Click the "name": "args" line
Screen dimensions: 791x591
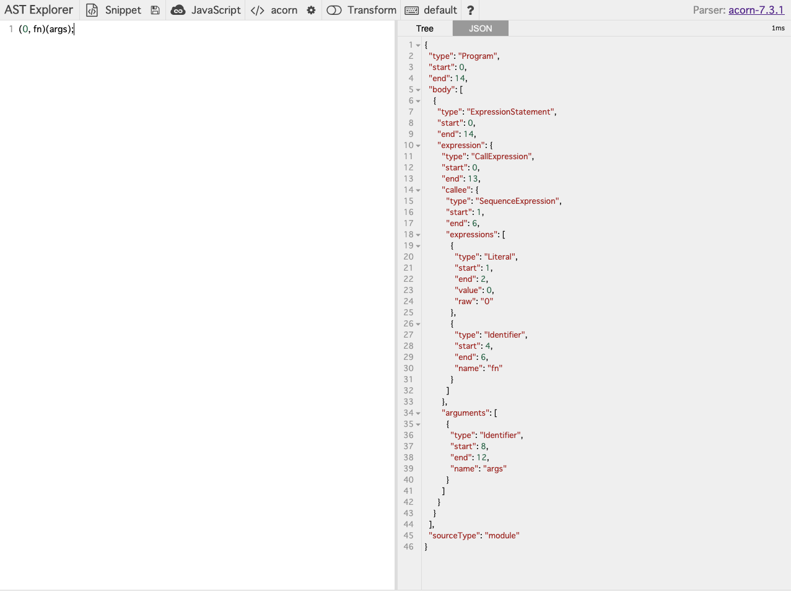478,468
